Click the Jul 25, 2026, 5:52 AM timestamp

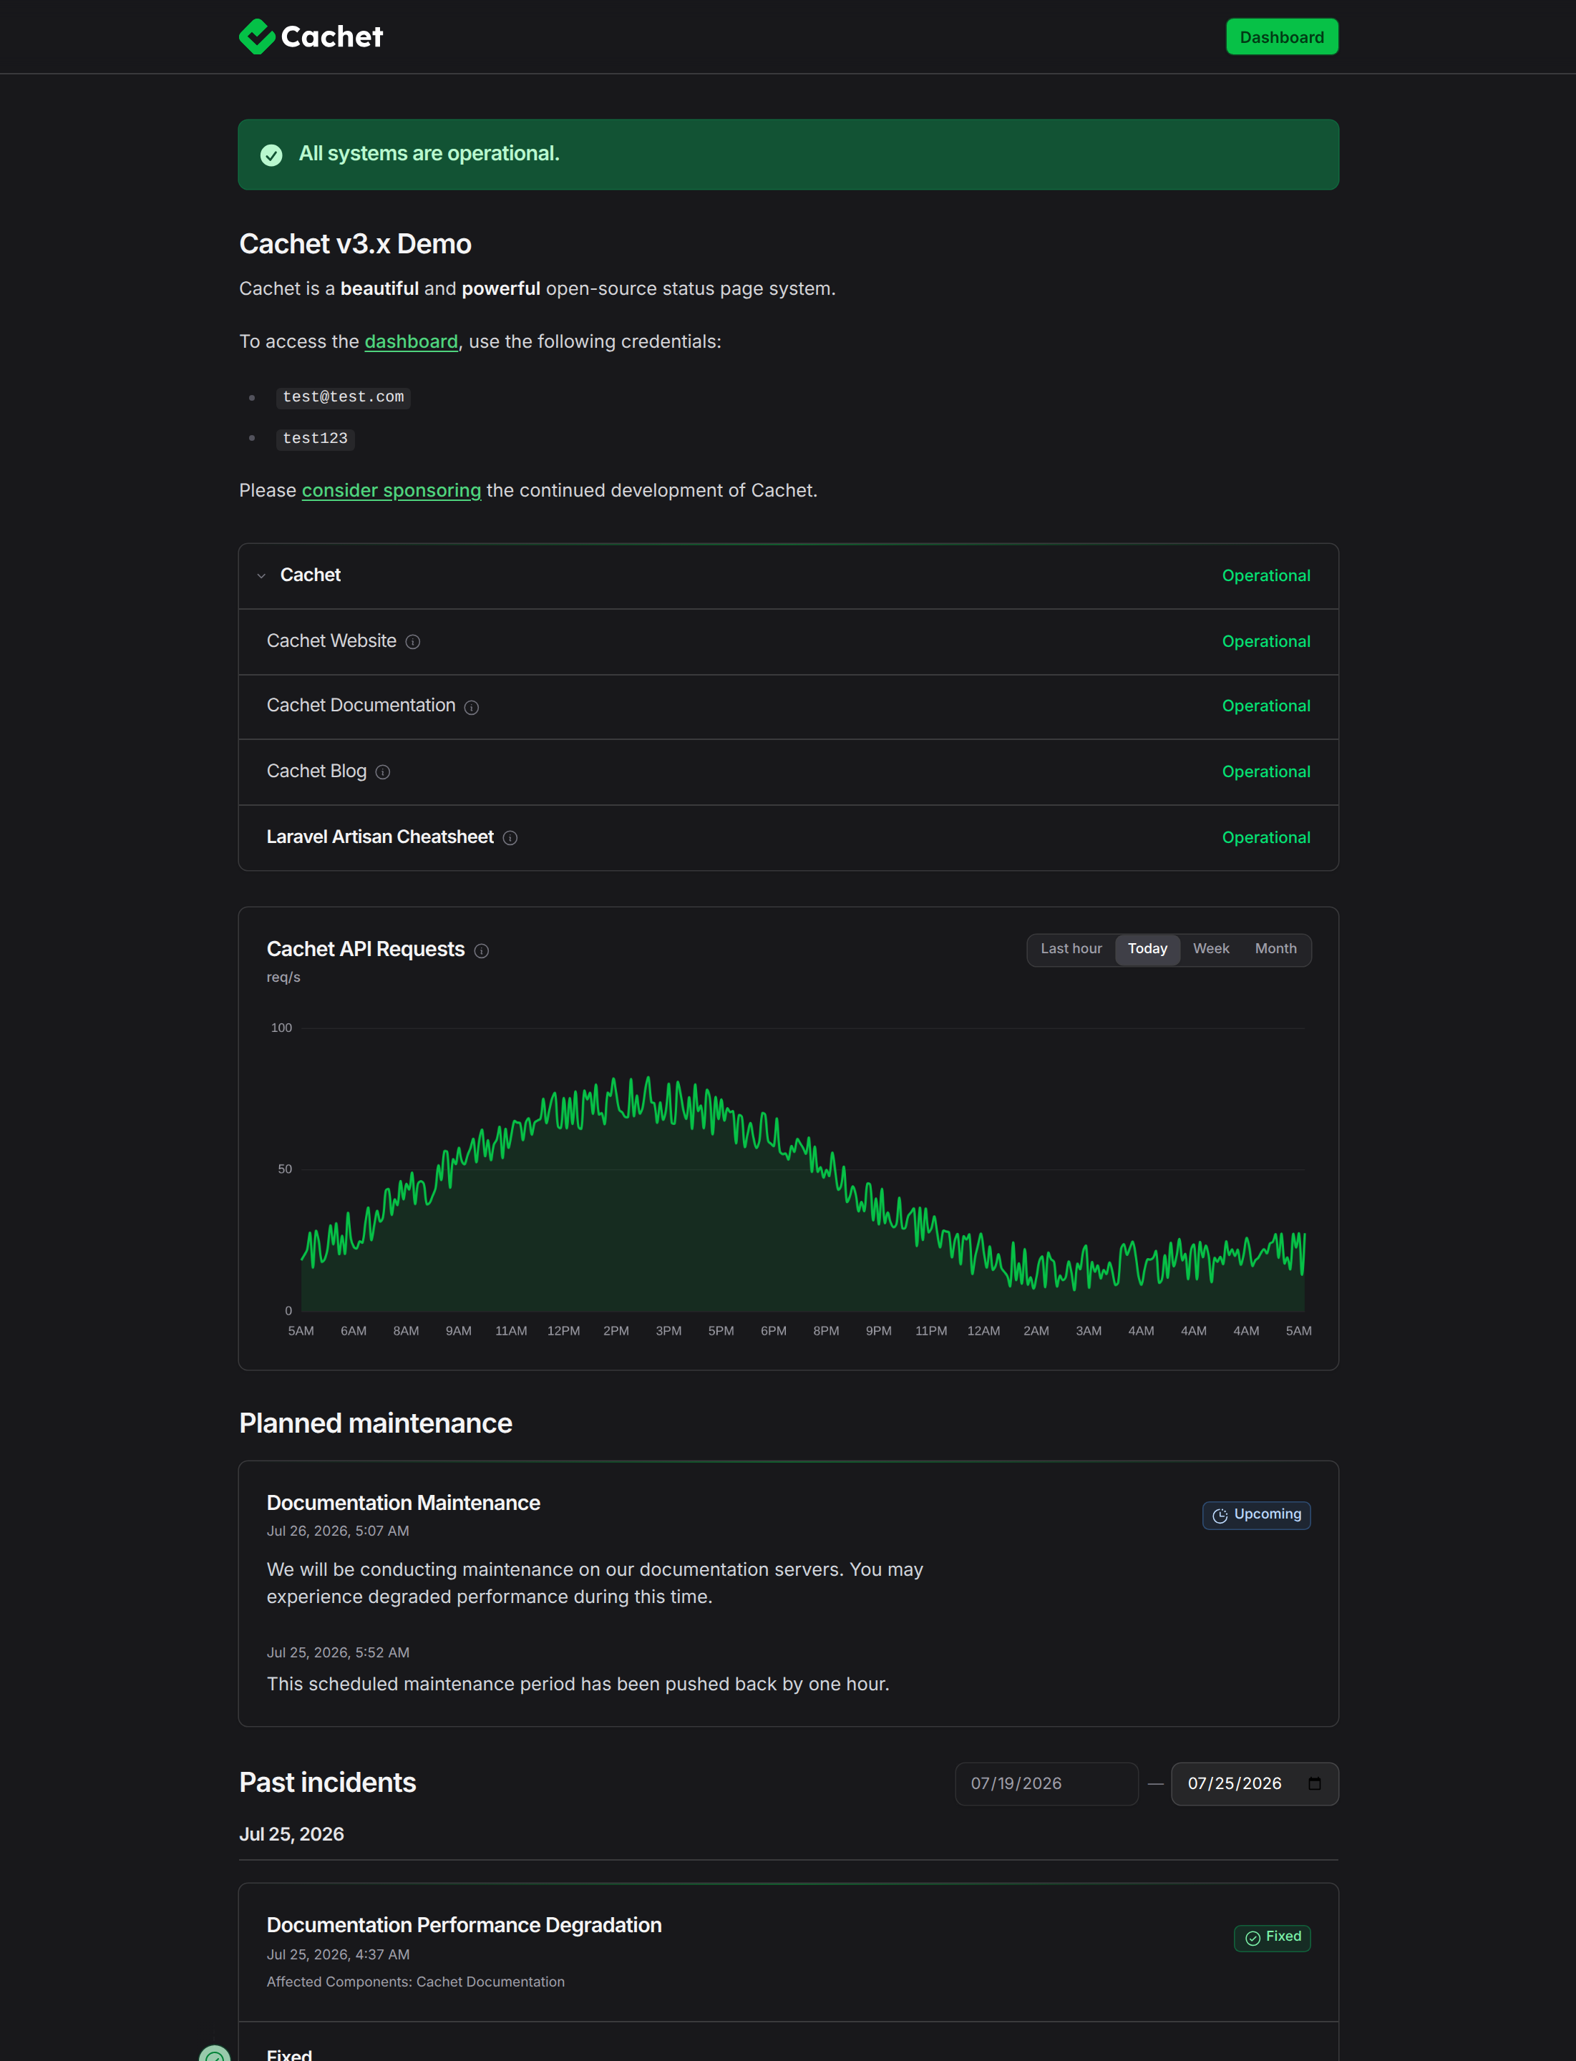338,1653
